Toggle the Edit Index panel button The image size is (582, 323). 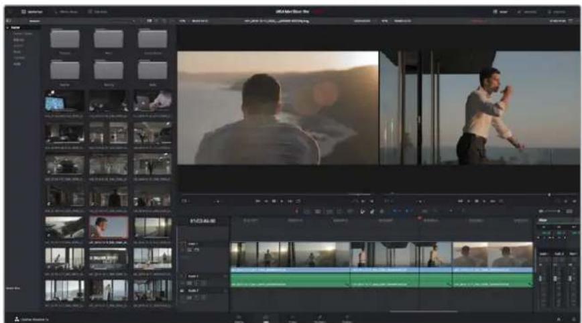[x=98, y=12]
